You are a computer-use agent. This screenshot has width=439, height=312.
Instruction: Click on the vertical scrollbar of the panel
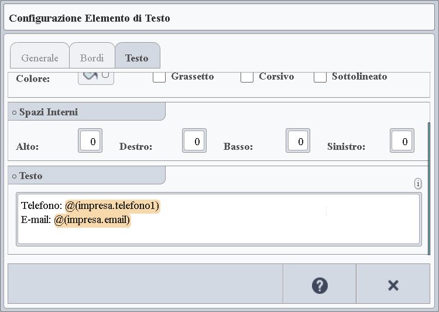point(429,188)
